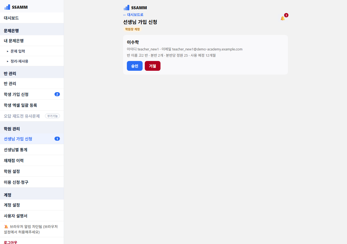Image resolution: width=347 pixels, height=244 pixels.
Task: Open 대시보드 in the sidebar
Action: coord(32,18)
